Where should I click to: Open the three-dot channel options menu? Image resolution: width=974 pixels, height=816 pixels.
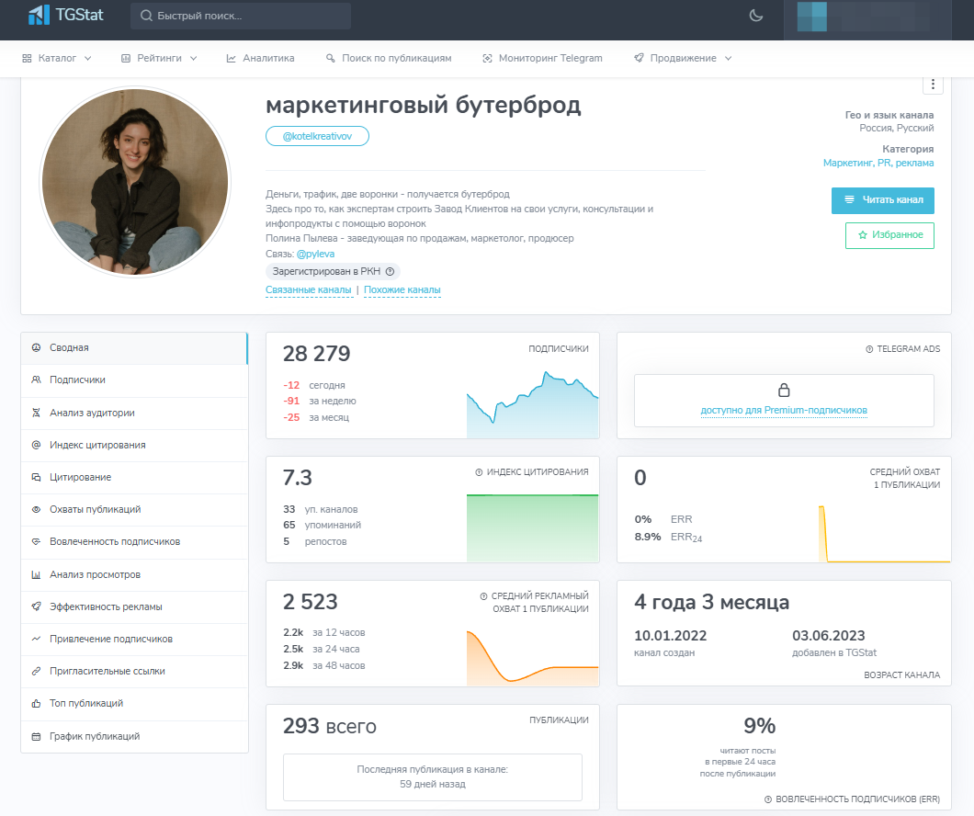coord(933,85)
